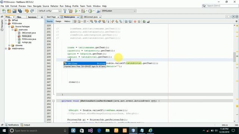239x134 pixels.
Task: Expand the BillTest project node
Action: [x=6, y=20]
